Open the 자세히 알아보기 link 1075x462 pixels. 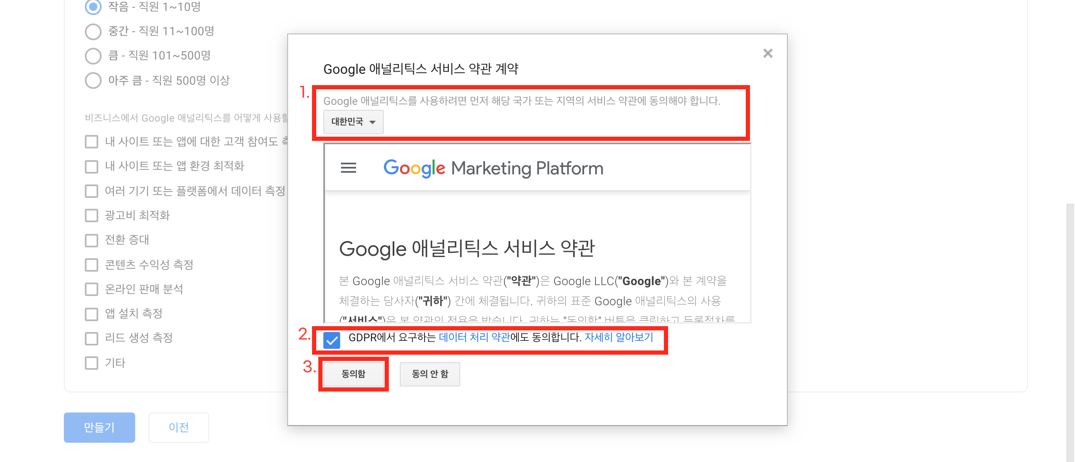click(x=619, y=337)
